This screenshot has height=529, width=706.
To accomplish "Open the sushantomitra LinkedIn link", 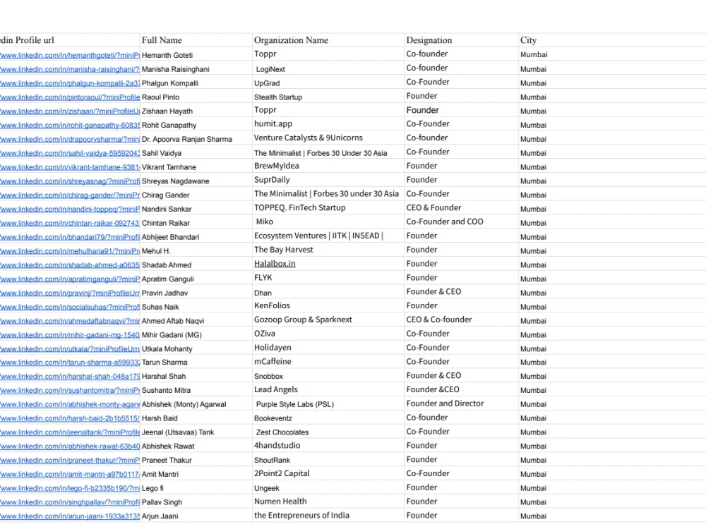I will click(70, 390).
